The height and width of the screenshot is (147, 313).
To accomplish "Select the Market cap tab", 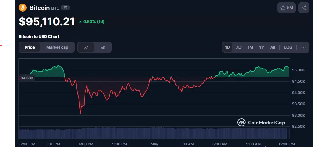I will tap(57, 47).
